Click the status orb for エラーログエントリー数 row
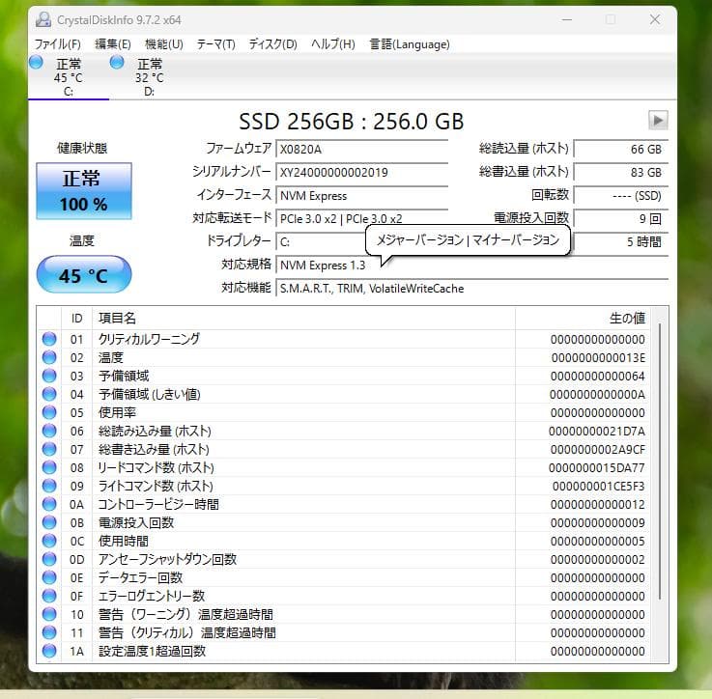The height and width of the screenshot is (699, 712). click(49, 596)
